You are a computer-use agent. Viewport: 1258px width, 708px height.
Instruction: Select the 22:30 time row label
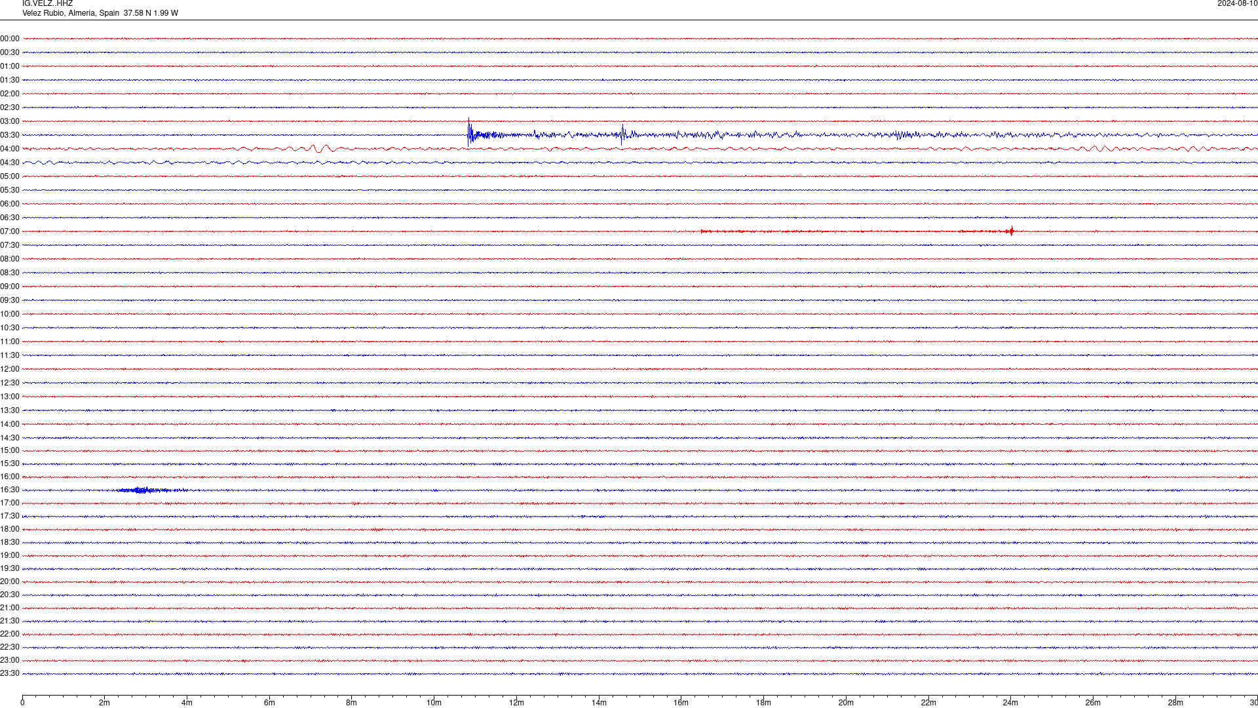[10, 647]
